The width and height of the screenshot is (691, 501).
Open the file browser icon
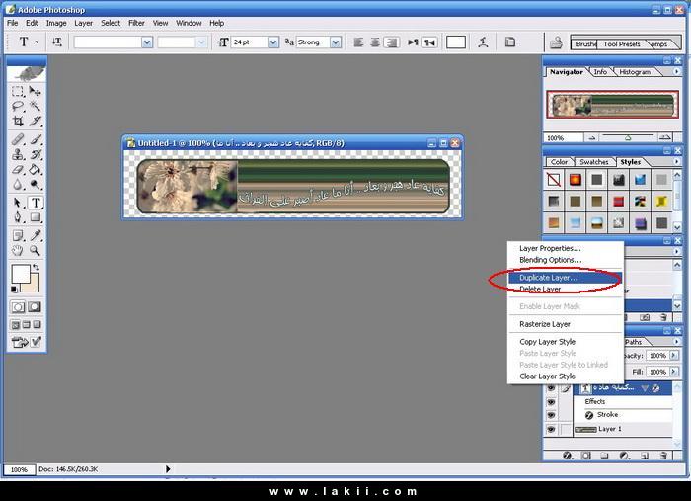point(556,42)
